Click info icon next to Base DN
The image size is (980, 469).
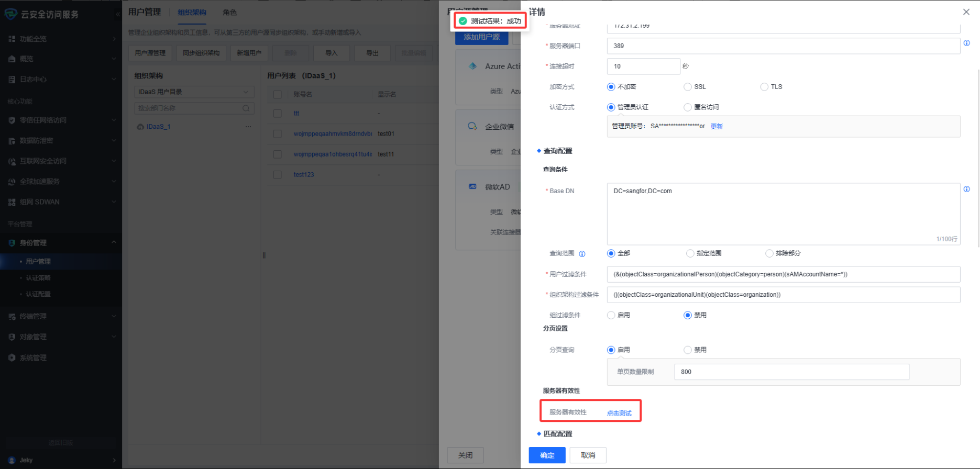[966, 189]
